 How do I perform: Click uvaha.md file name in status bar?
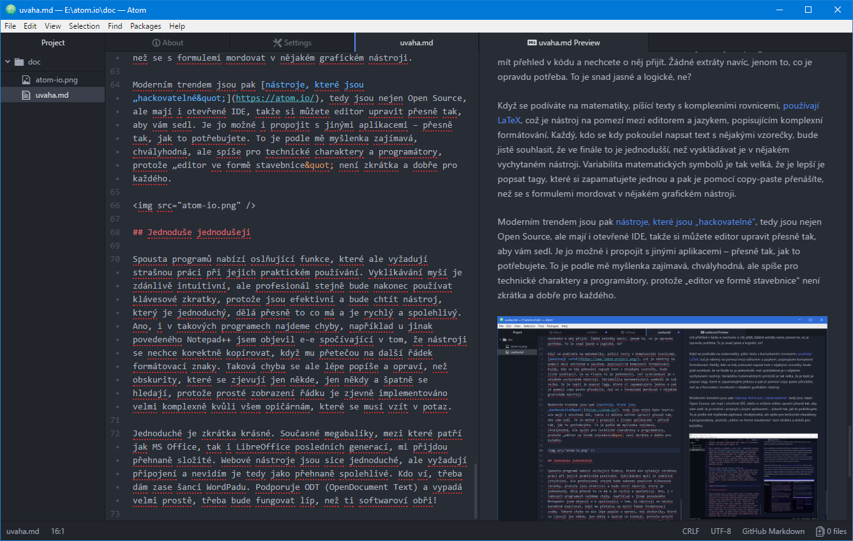tap(23, 531)
